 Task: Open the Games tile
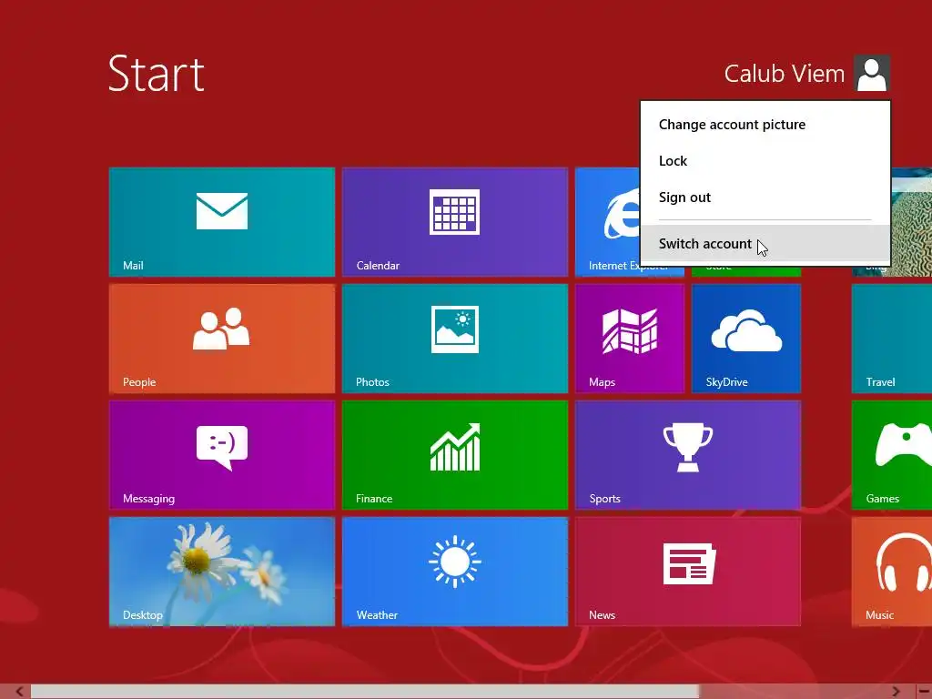click(892, 455)
